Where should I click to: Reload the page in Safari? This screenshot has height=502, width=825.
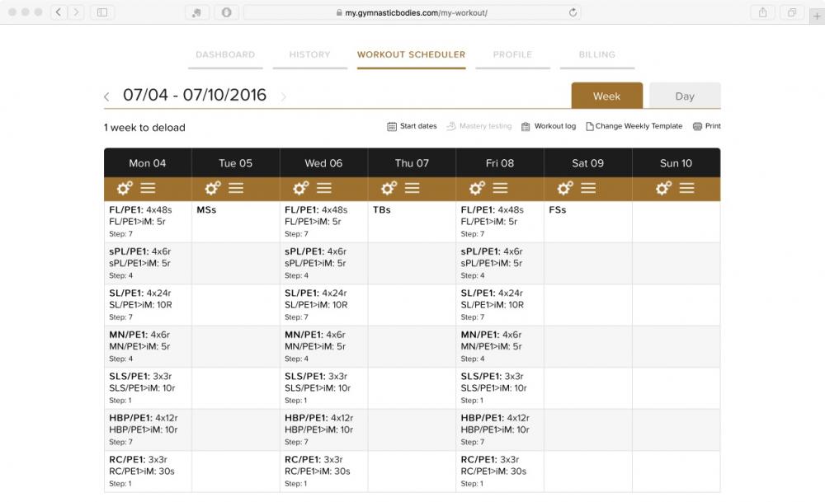tap(573, 12)
